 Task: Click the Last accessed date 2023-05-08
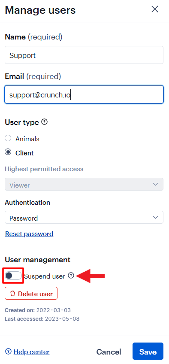point(62,319)
